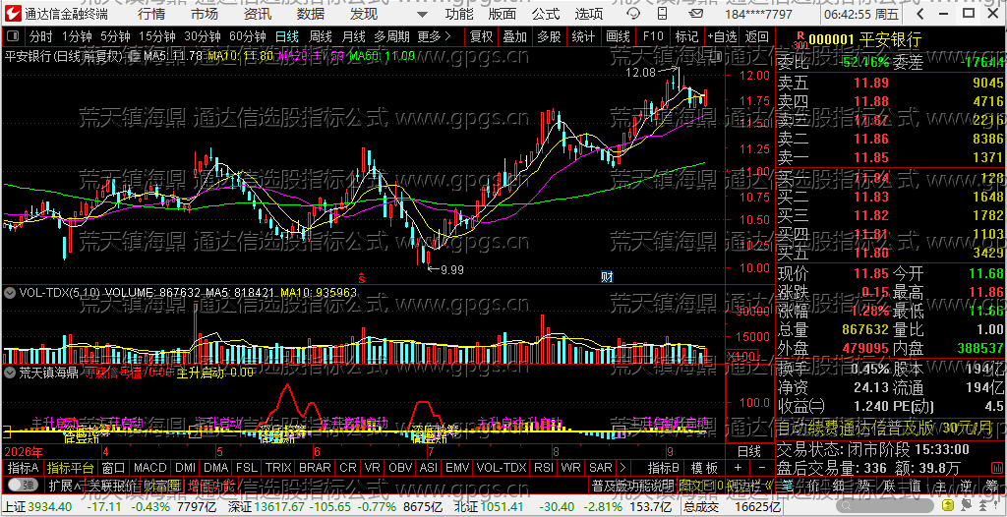Zoom in chart with plus button
This screenshot has width=1007, height=517.
click(738, 468)
